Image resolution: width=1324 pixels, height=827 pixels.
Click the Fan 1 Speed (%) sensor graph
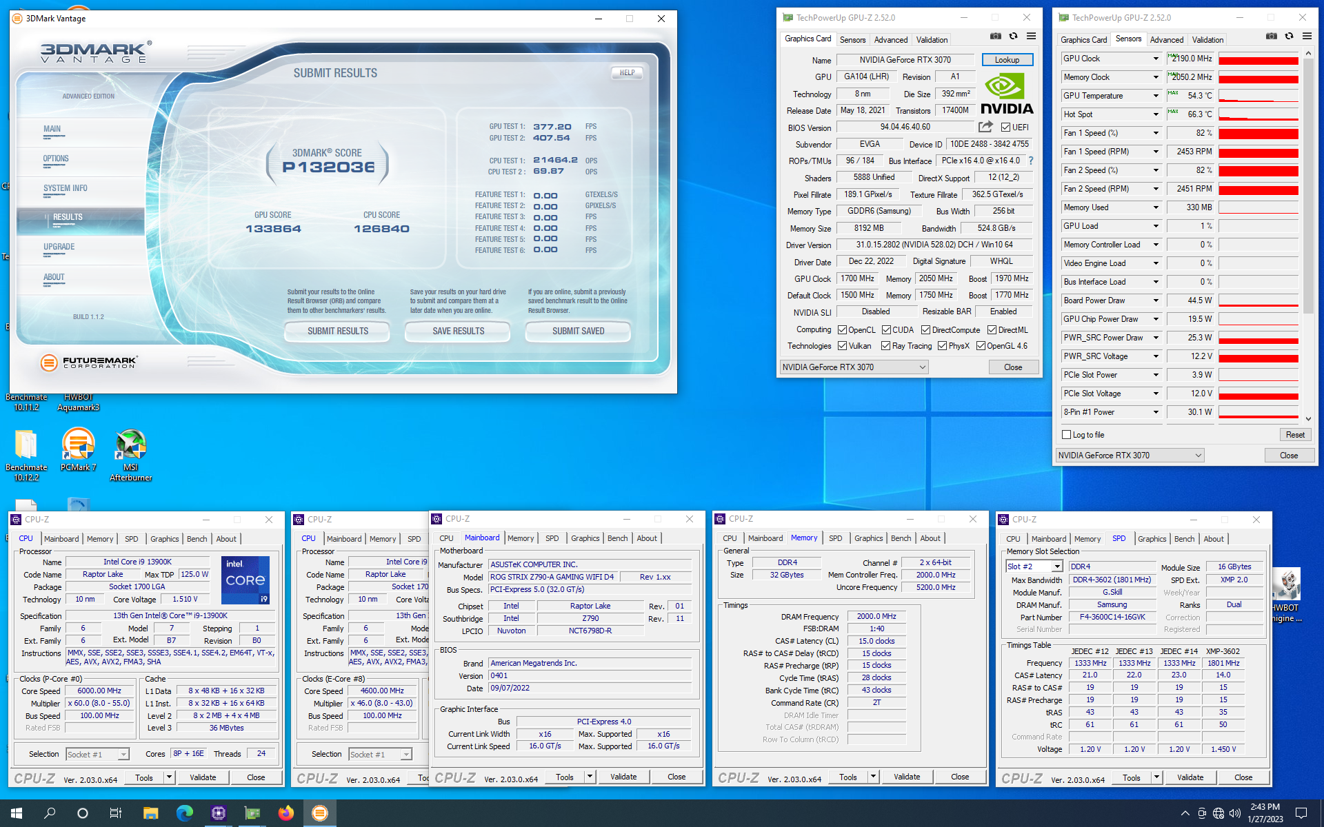tap(1258, 133)
